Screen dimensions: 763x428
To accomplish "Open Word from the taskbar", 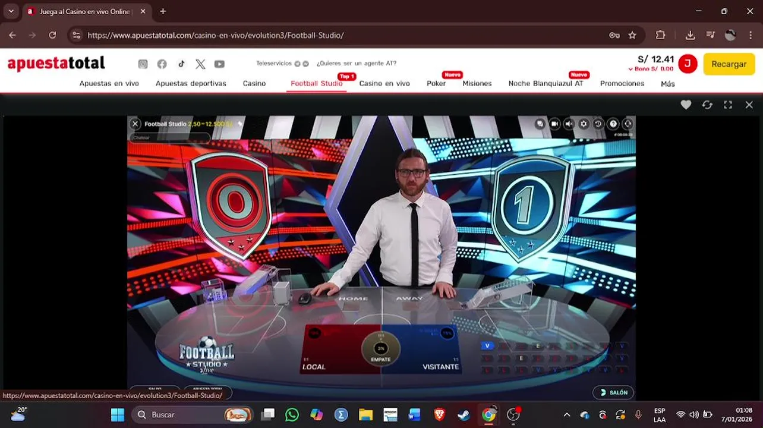I will point(414,414).
